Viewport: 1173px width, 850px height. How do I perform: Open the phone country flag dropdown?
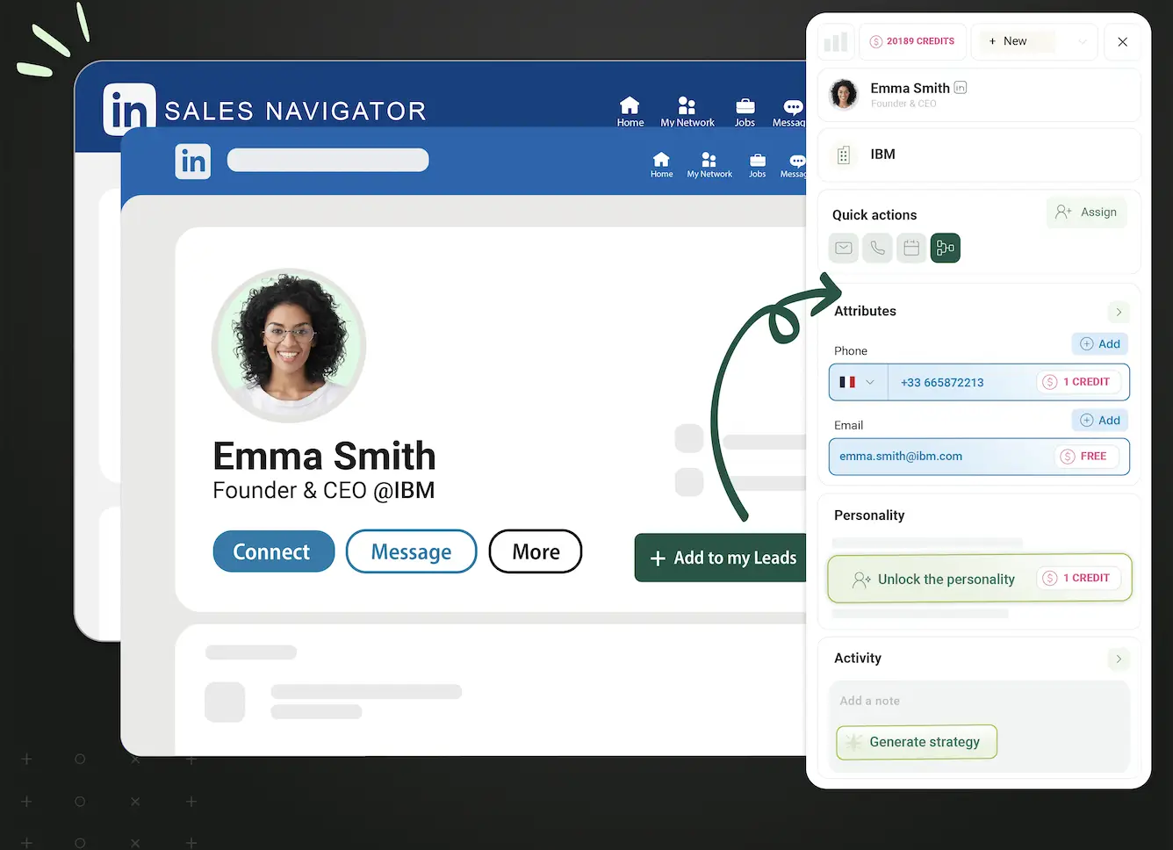click(x=858, y=382)
